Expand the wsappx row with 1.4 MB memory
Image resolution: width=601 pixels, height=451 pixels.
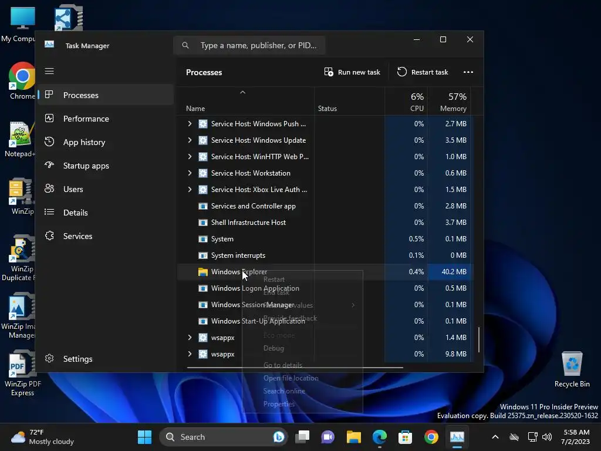coord(190,338)
